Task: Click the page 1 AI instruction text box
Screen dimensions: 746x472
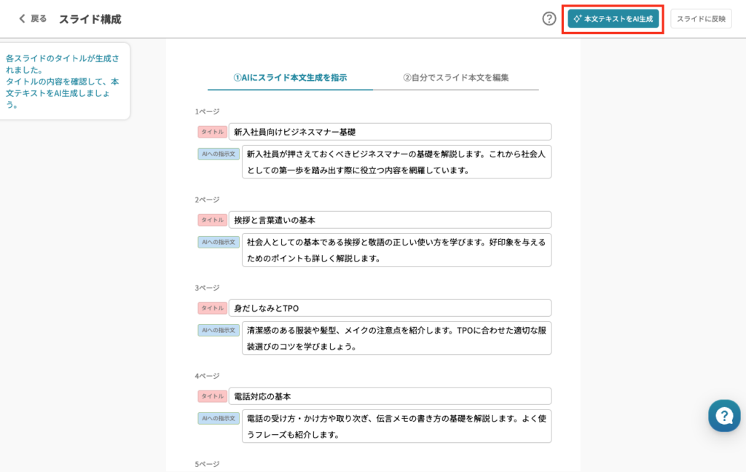Action: (x=396, y=162)
